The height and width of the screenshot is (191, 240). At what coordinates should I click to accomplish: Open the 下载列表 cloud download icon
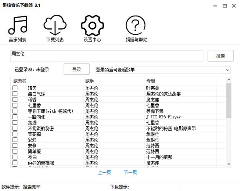(x=55, y=25)
